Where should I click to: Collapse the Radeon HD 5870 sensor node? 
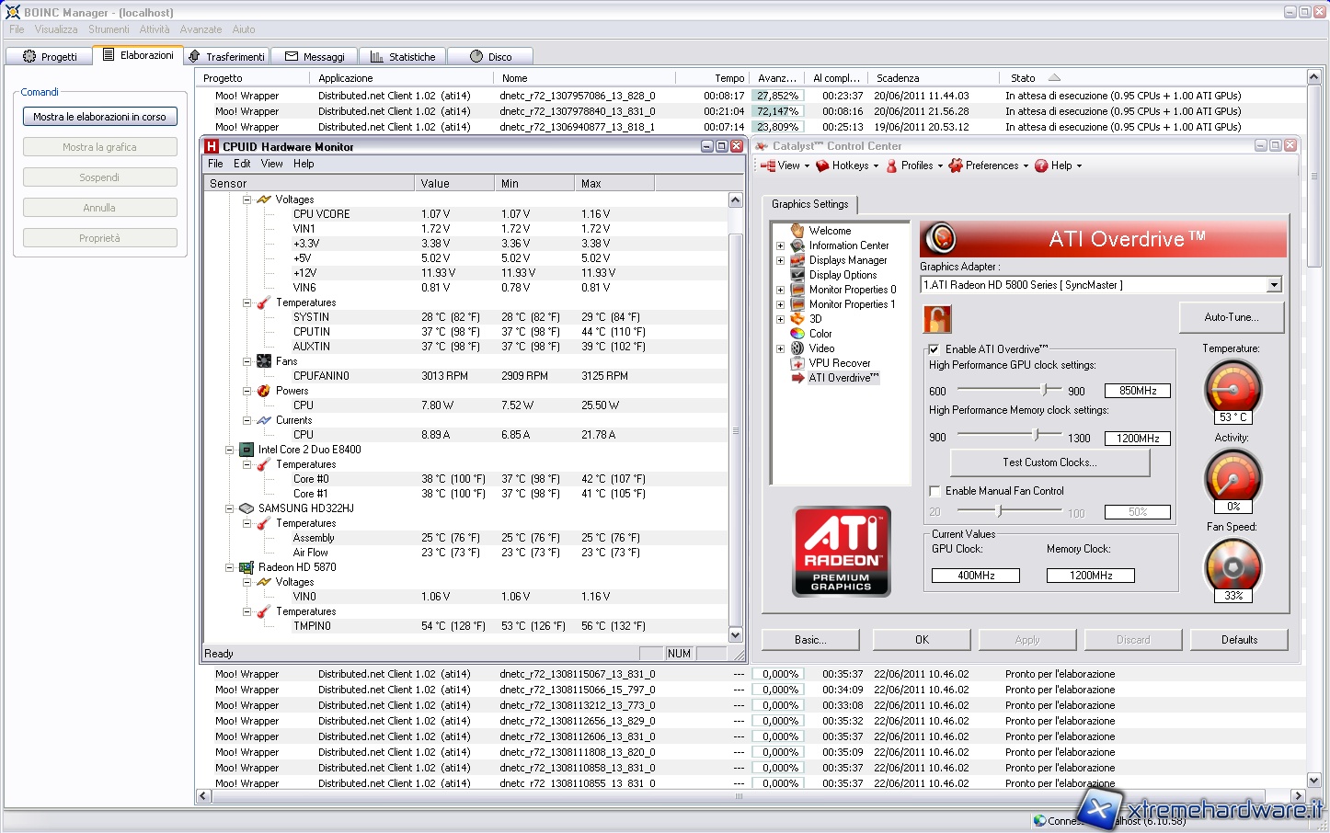(x=230, y=567)
